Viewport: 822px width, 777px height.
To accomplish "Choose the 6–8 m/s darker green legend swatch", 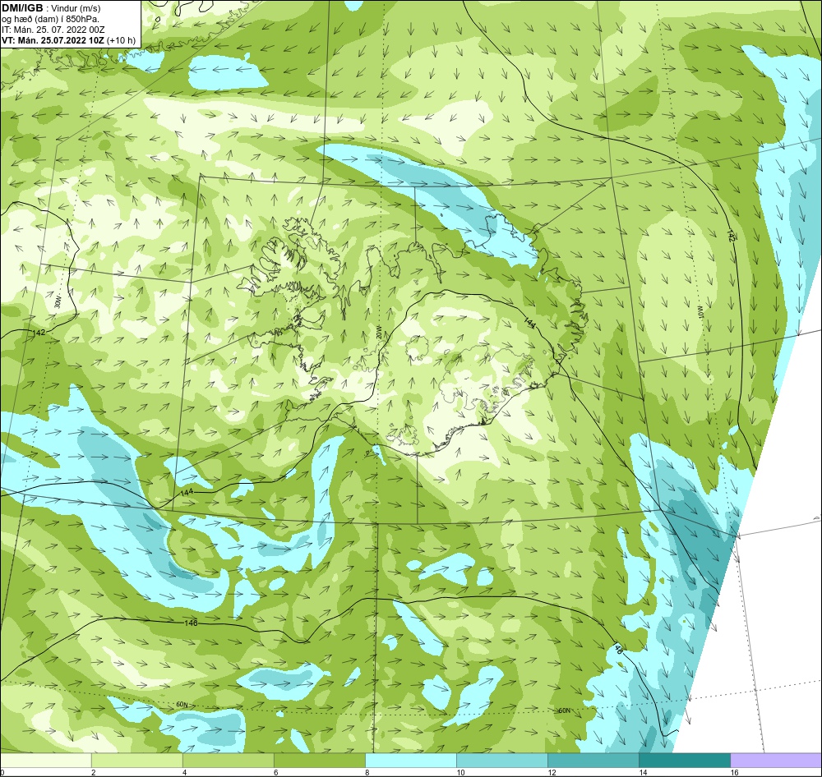I will (320, 760).
